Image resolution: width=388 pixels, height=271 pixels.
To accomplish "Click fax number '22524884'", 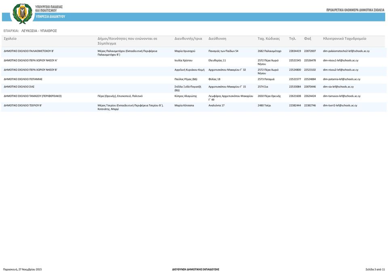I will (310, 79).
